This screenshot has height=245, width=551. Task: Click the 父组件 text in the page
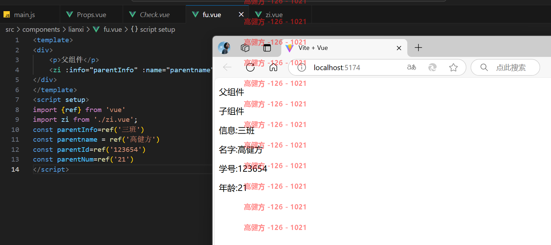(x=231, y=92)
